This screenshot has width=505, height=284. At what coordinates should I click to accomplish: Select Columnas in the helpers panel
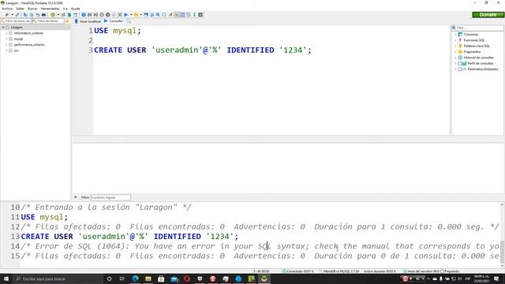[x=471, y=35]
